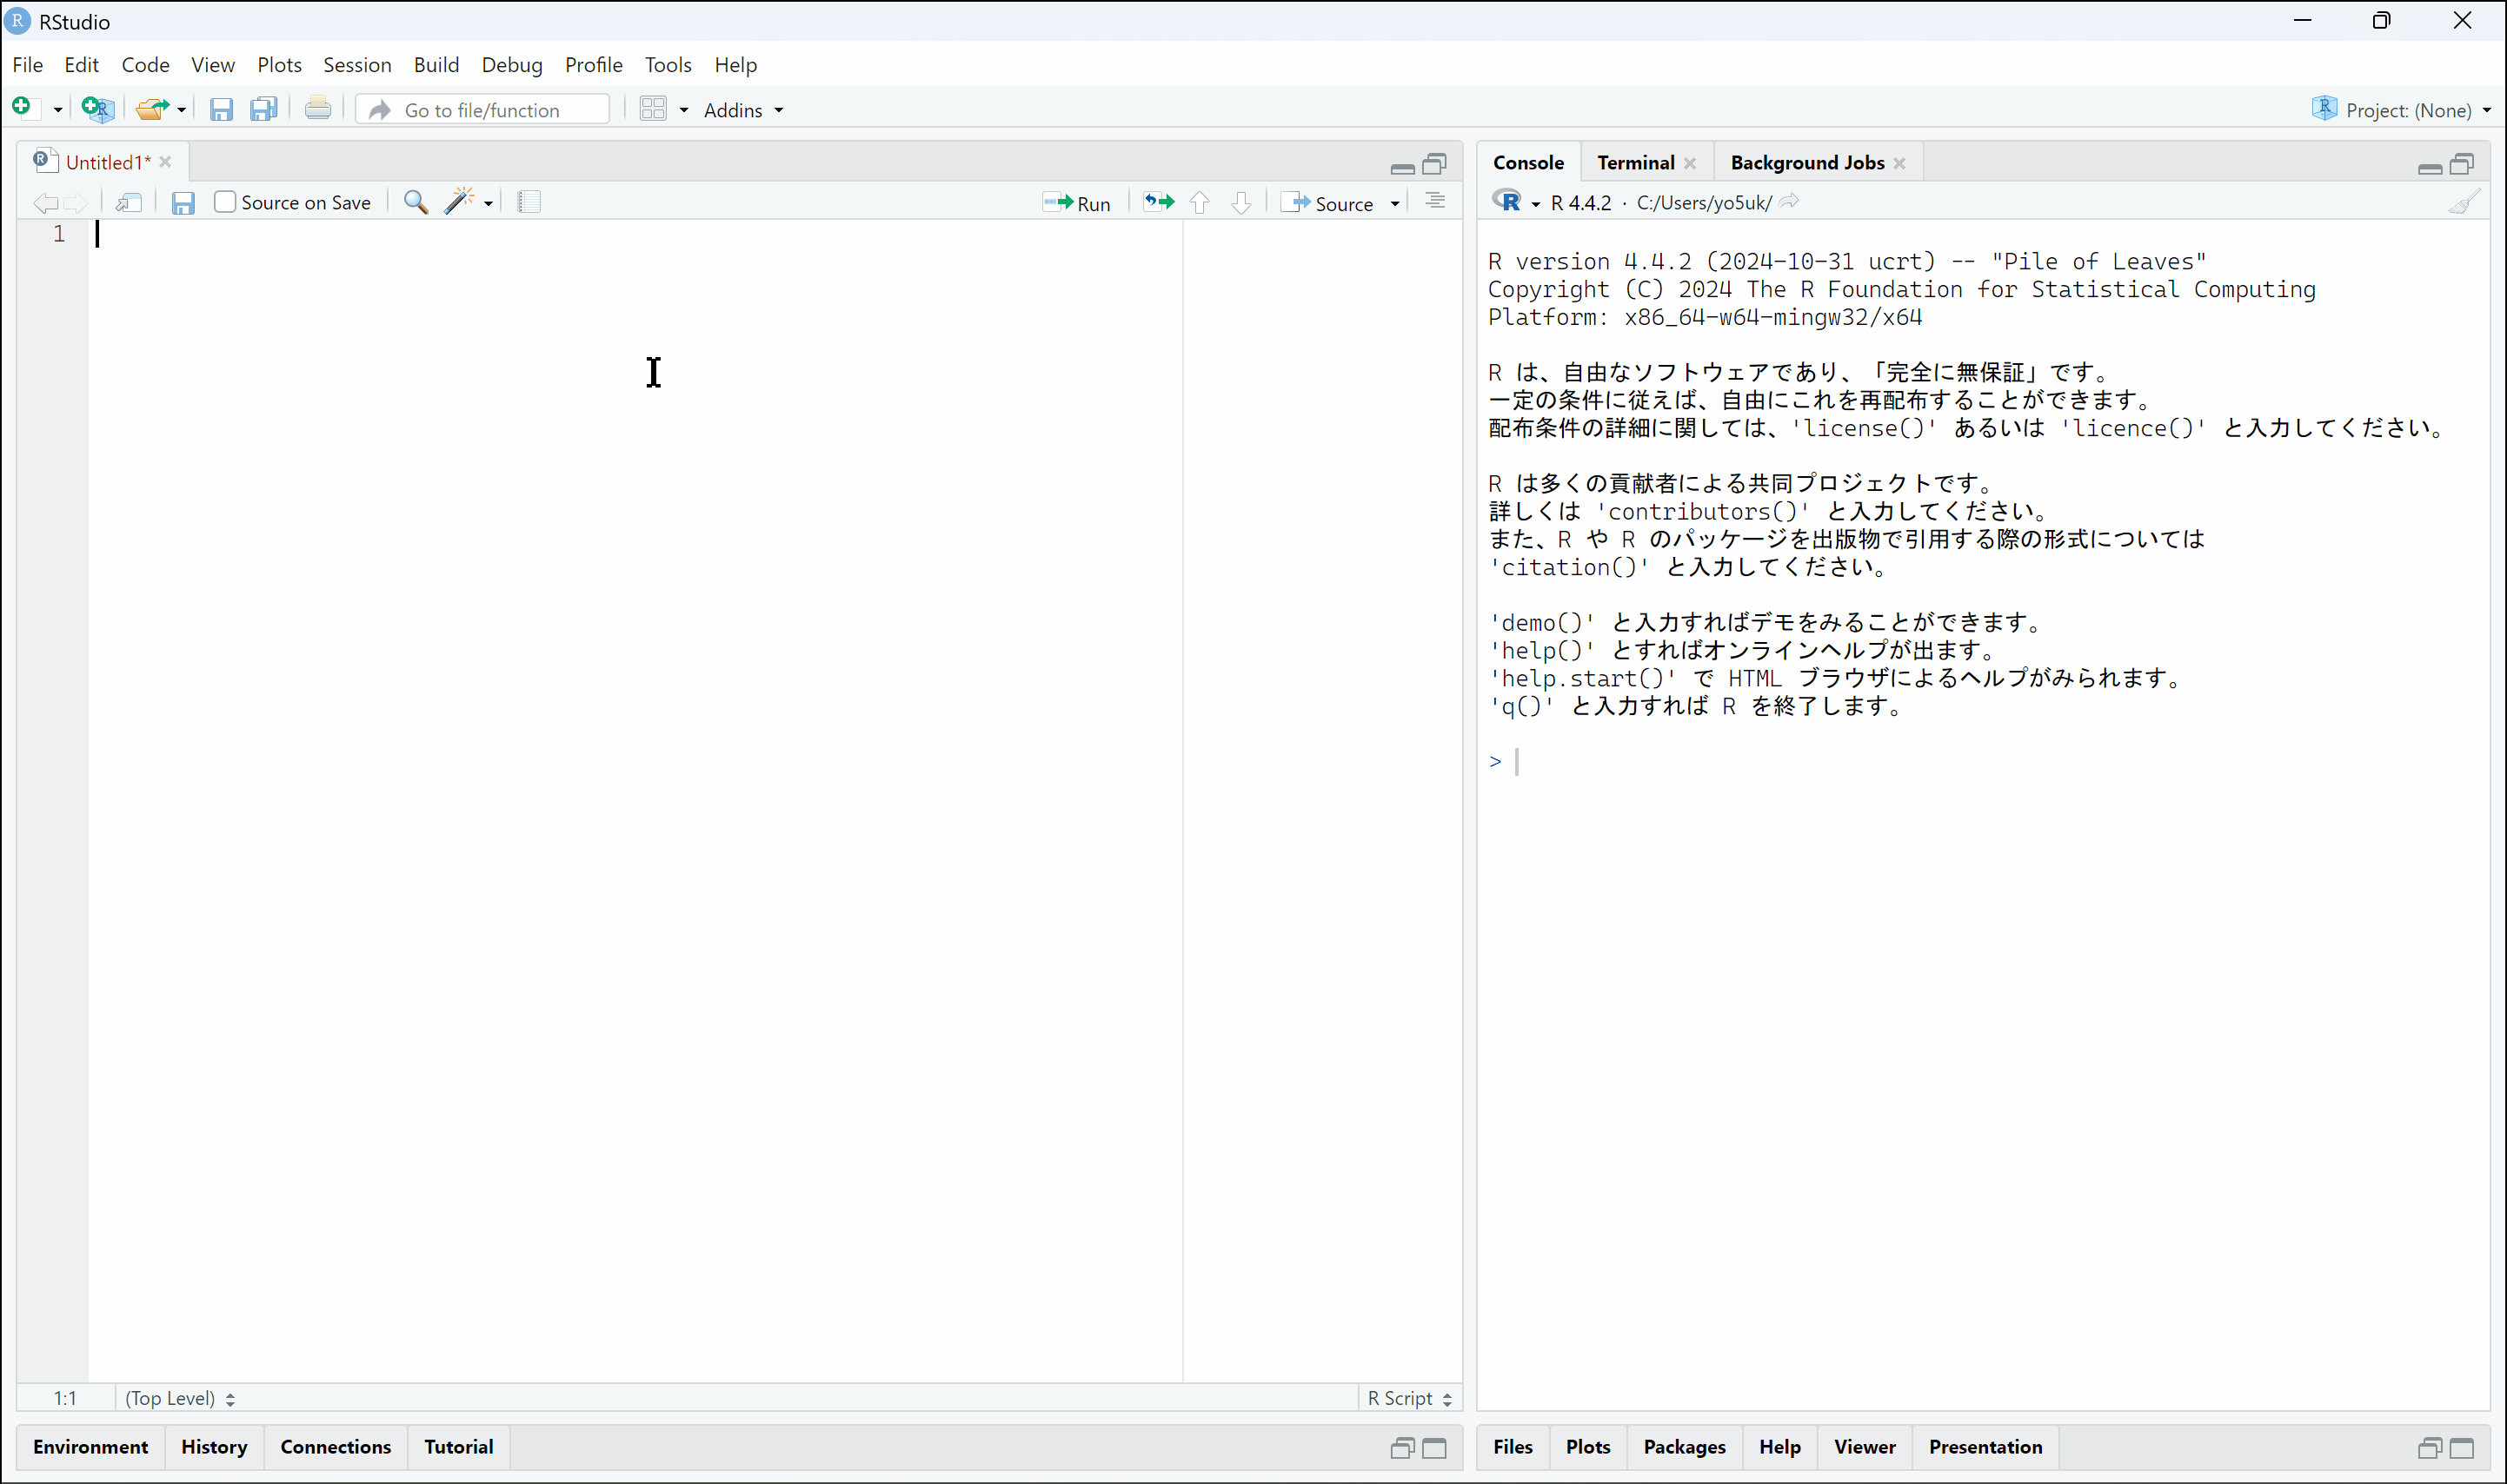Click the Show in new window icon
The height and width of the screenshot is (1484, 2507).
click(x=129, y=203)
